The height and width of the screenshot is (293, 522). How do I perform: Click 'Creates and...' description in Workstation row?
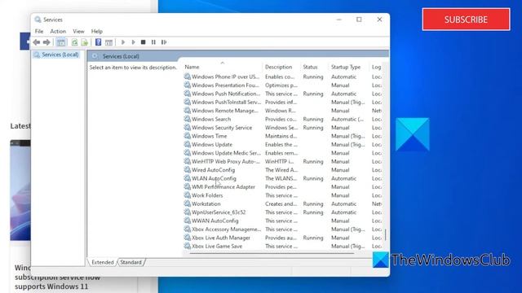coord(281,203)
